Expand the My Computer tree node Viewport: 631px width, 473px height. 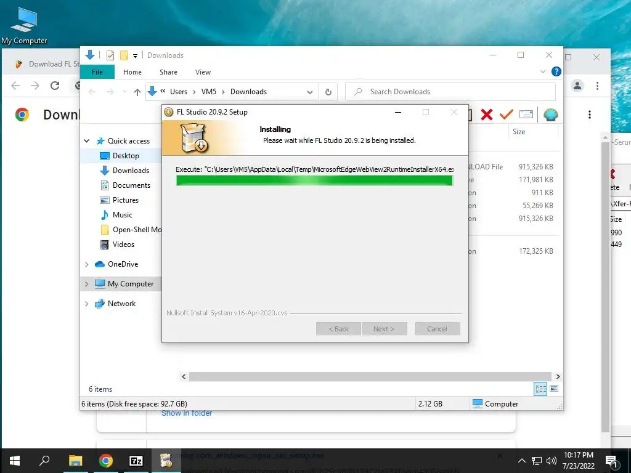(x=86, y=284)
